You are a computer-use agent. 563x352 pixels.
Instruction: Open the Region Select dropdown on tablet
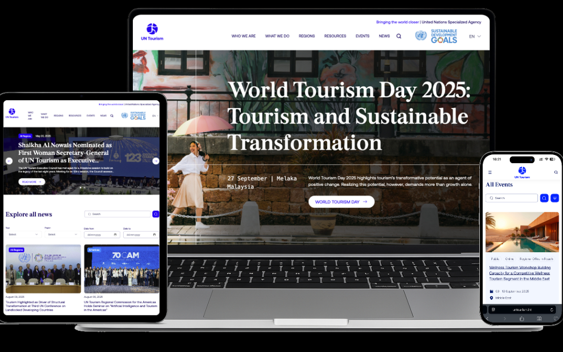[x=62, y=234]
